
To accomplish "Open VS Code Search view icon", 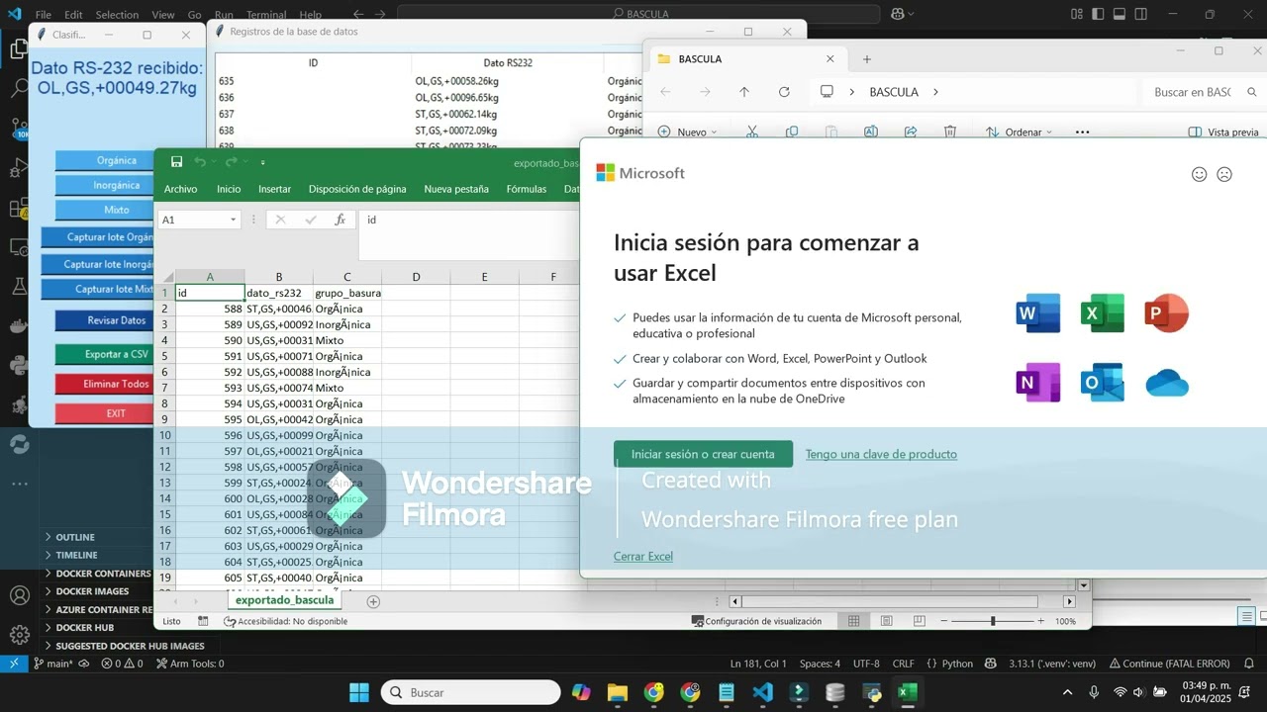I will pyautogui.click(x=18, y=89).
